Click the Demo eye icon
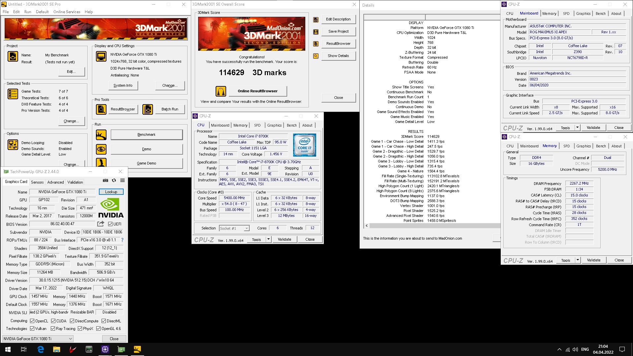Image resolution: width=633 pixels, height=356 pixels. point(101,149)
